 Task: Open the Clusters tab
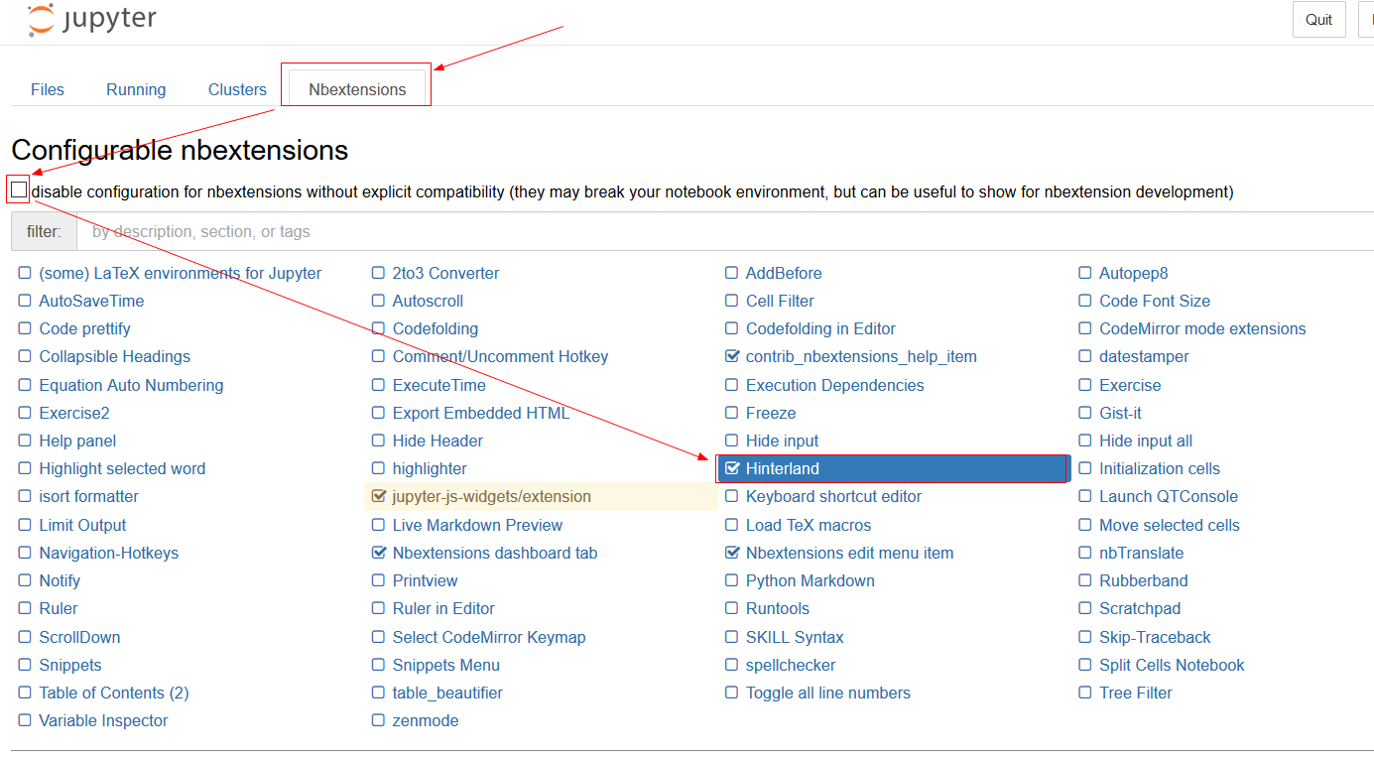tap(237, 89)
